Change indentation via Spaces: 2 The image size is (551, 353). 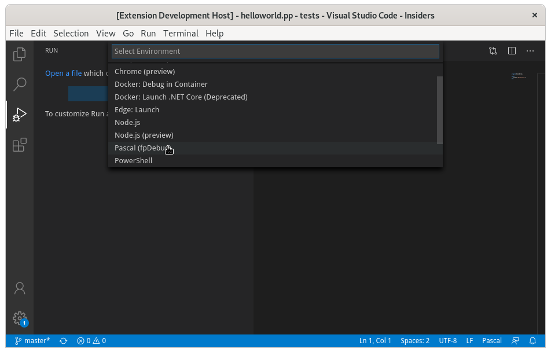pyautogui.click(x=415, y=341)
